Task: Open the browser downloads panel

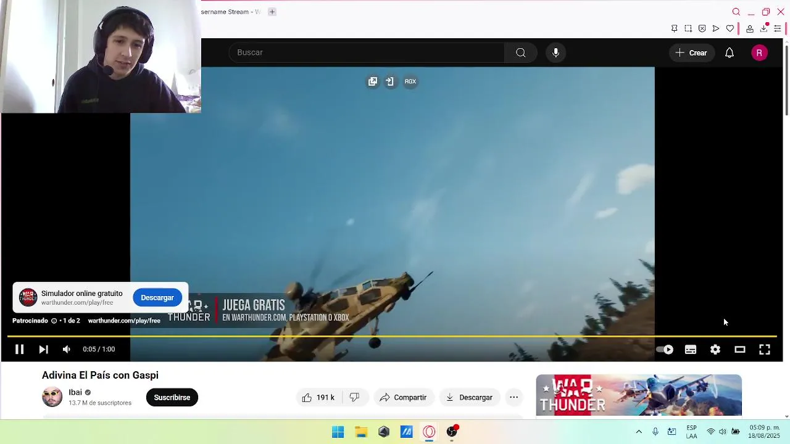Action: click(x=764, y=28)
